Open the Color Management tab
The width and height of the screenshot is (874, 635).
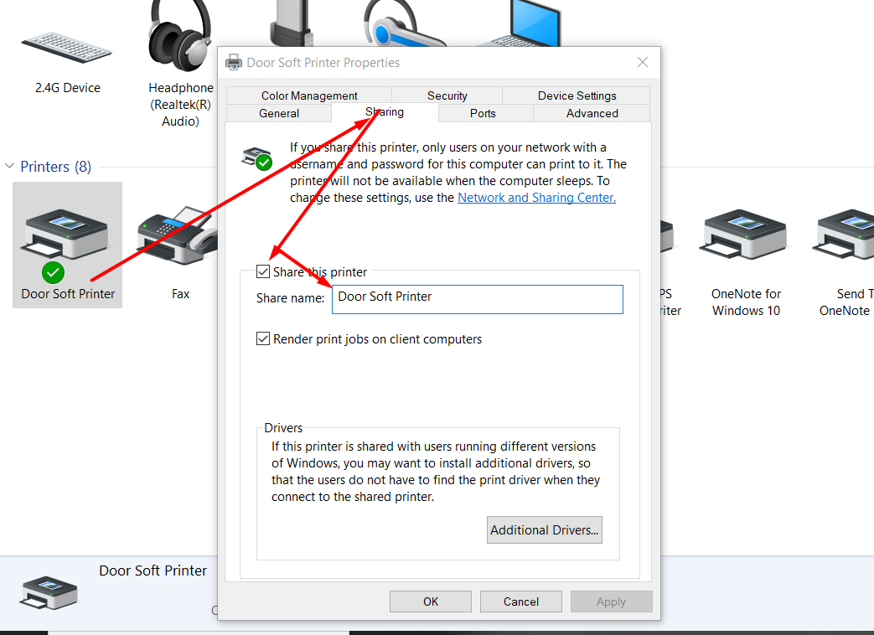(309, 96)
